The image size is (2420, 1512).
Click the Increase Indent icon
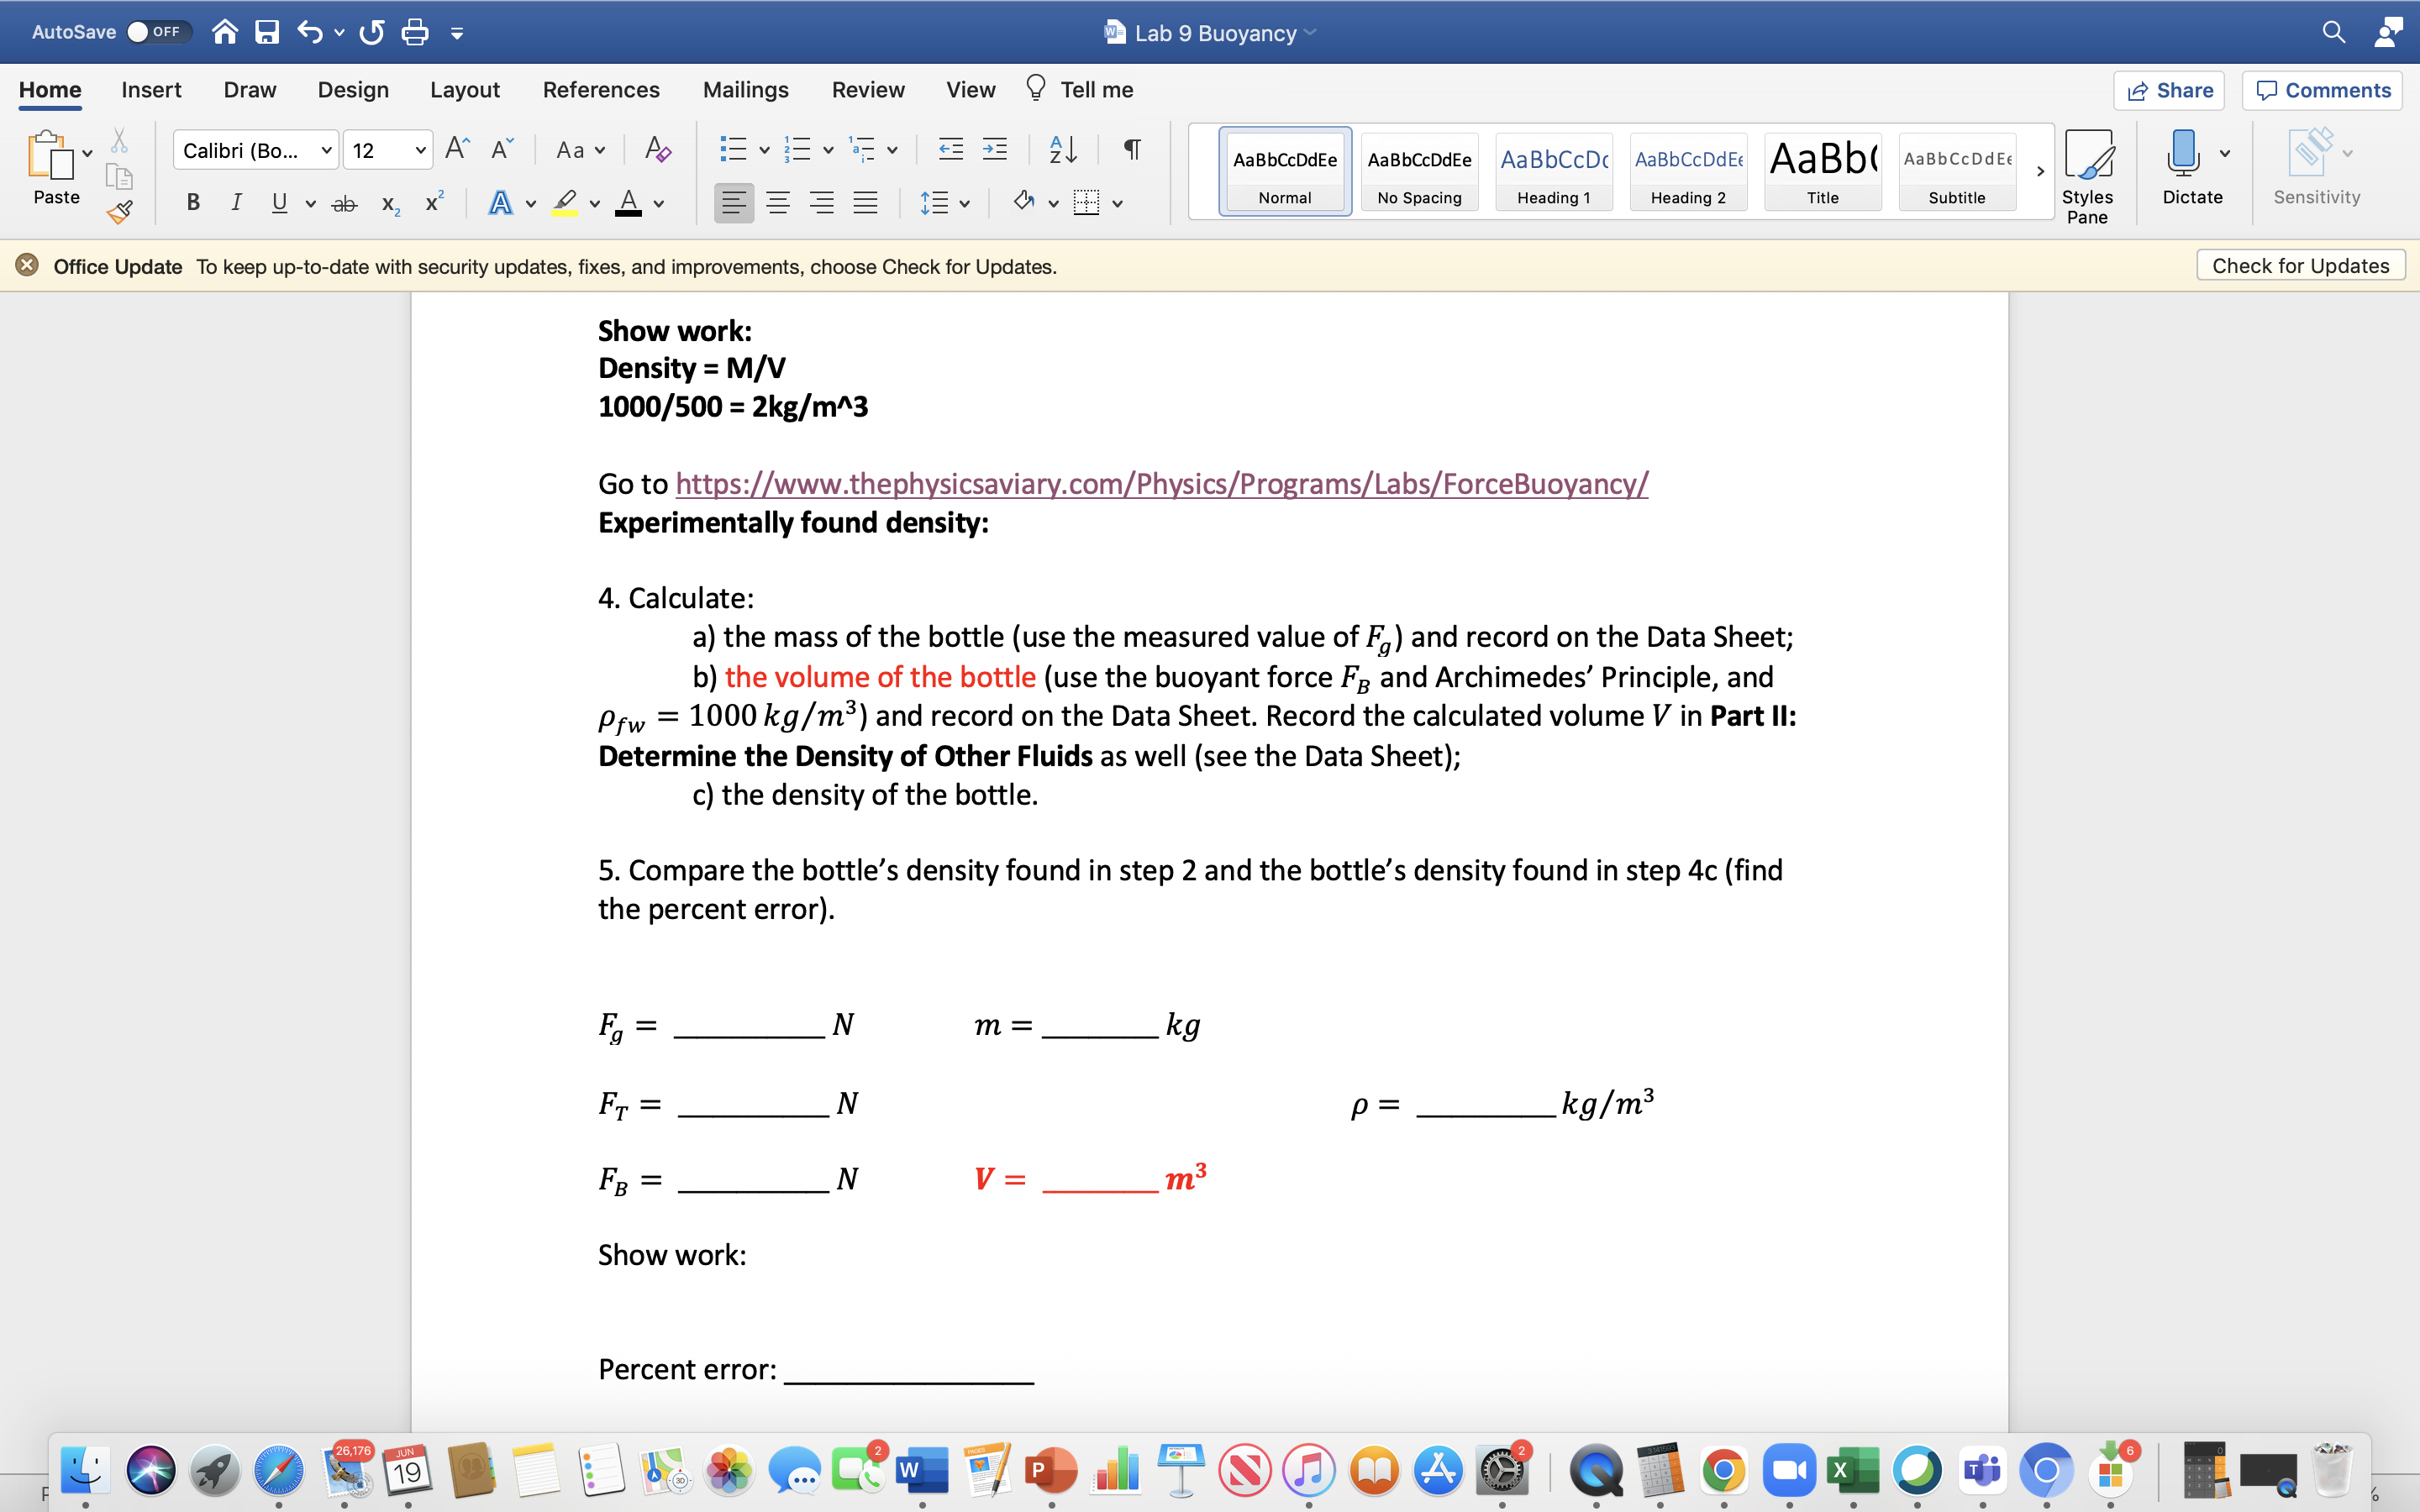[994, 148]
